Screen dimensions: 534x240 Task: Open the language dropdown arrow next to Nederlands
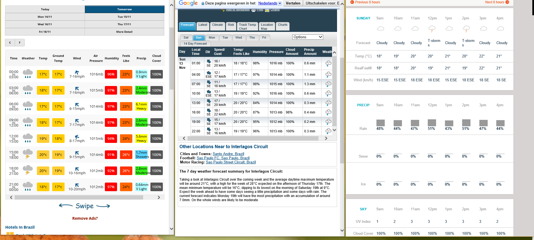point(280,4)
